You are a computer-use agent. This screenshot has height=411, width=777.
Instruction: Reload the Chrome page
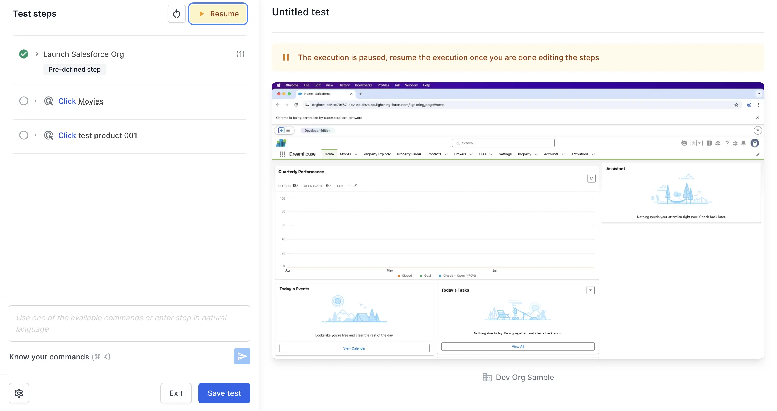[296, 105]
